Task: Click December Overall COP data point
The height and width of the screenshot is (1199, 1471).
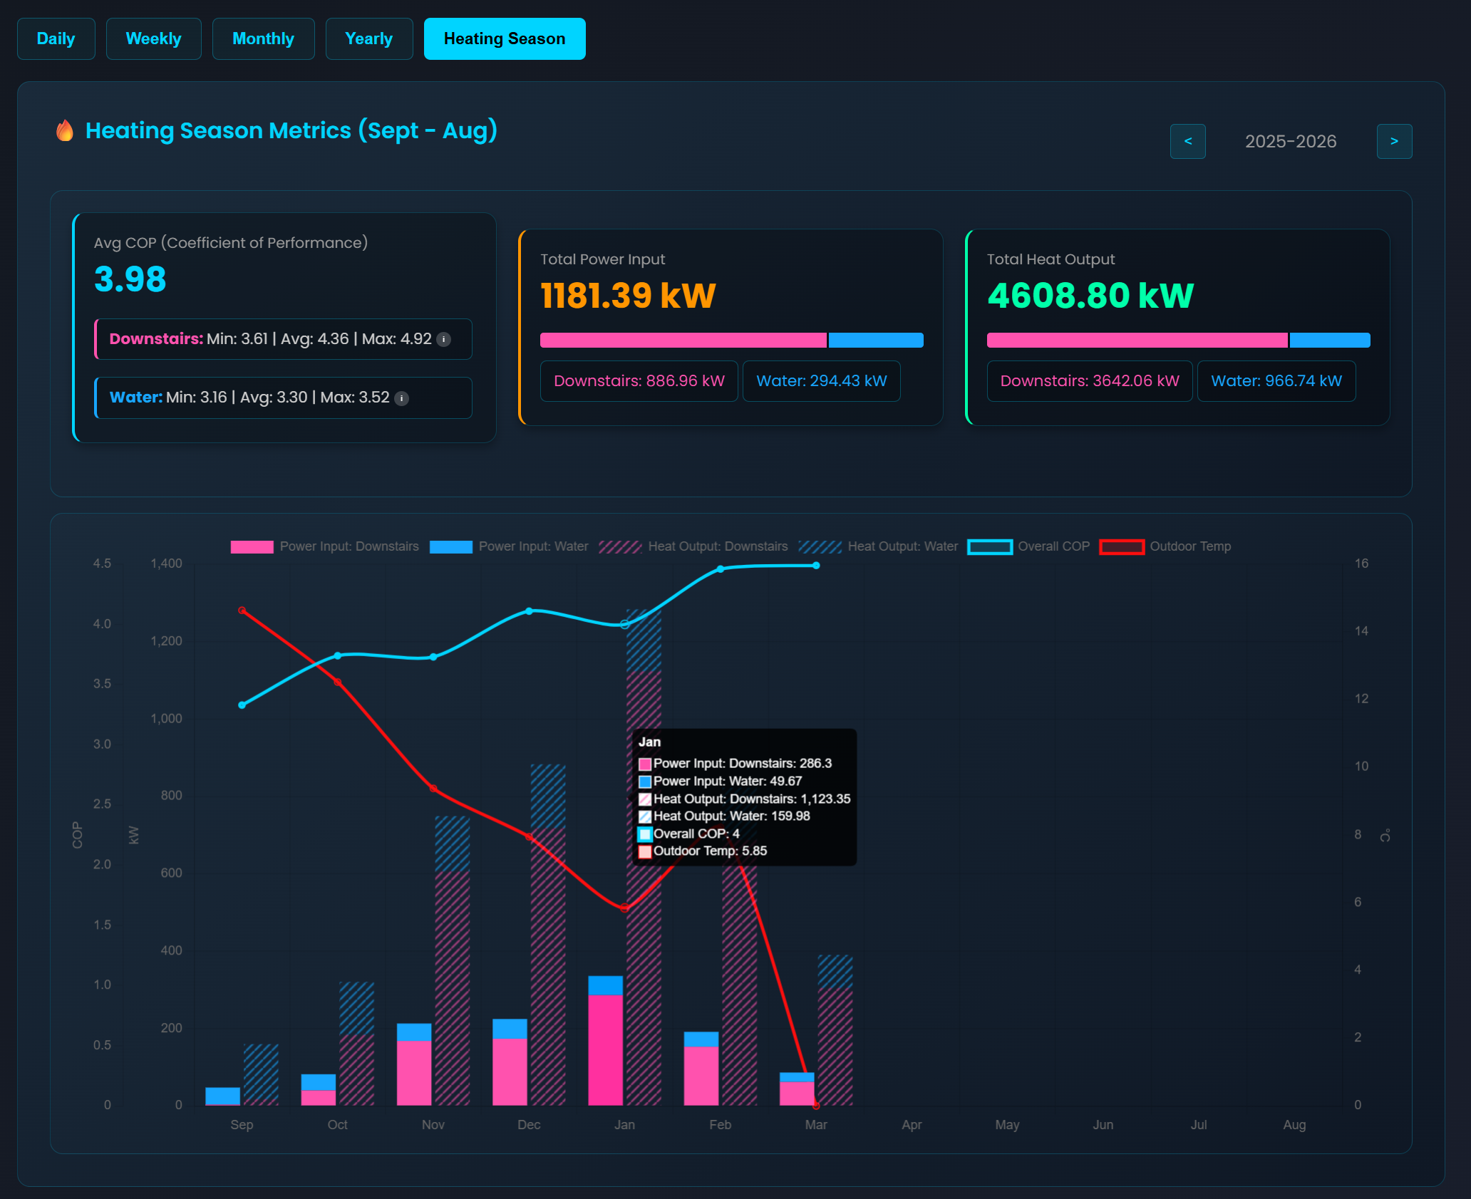Action: tap(529, 611)
